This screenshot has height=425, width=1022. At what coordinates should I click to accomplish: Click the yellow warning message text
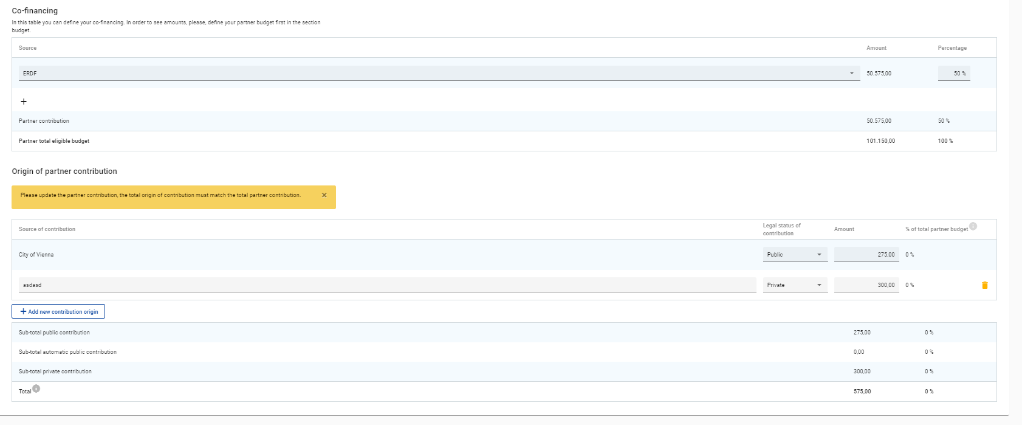[160, 195]
